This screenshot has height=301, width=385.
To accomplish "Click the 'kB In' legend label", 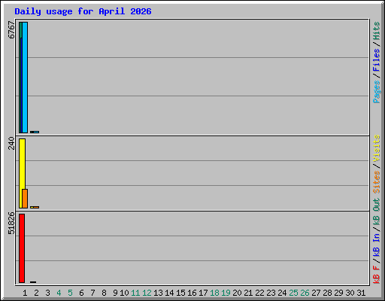I will point(377,245).
